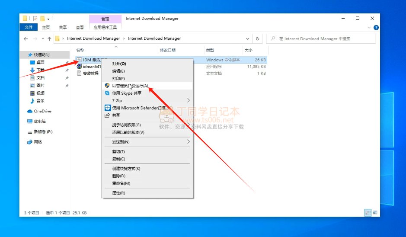Open the 文件 tab
406x237 pixels.
pyautogui.click(x=29, y=27)
